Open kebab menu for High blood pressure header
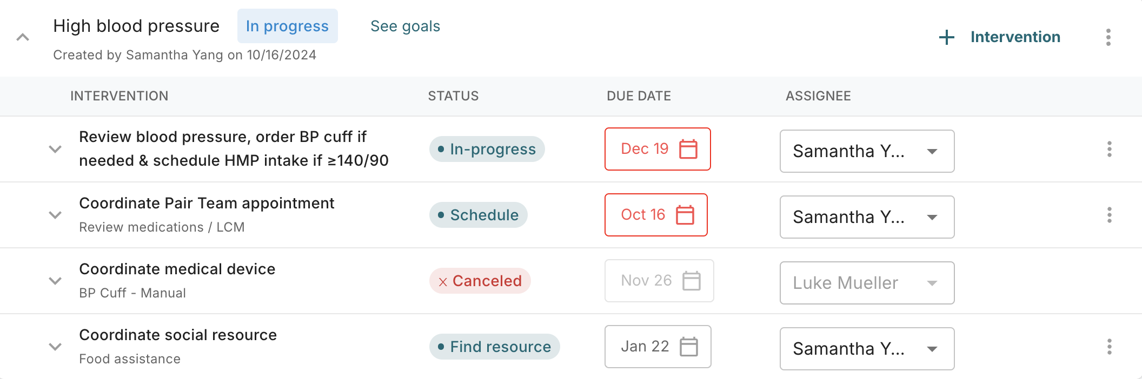The width and height of the screenshot is (1142, 379). click(1108, 37)
